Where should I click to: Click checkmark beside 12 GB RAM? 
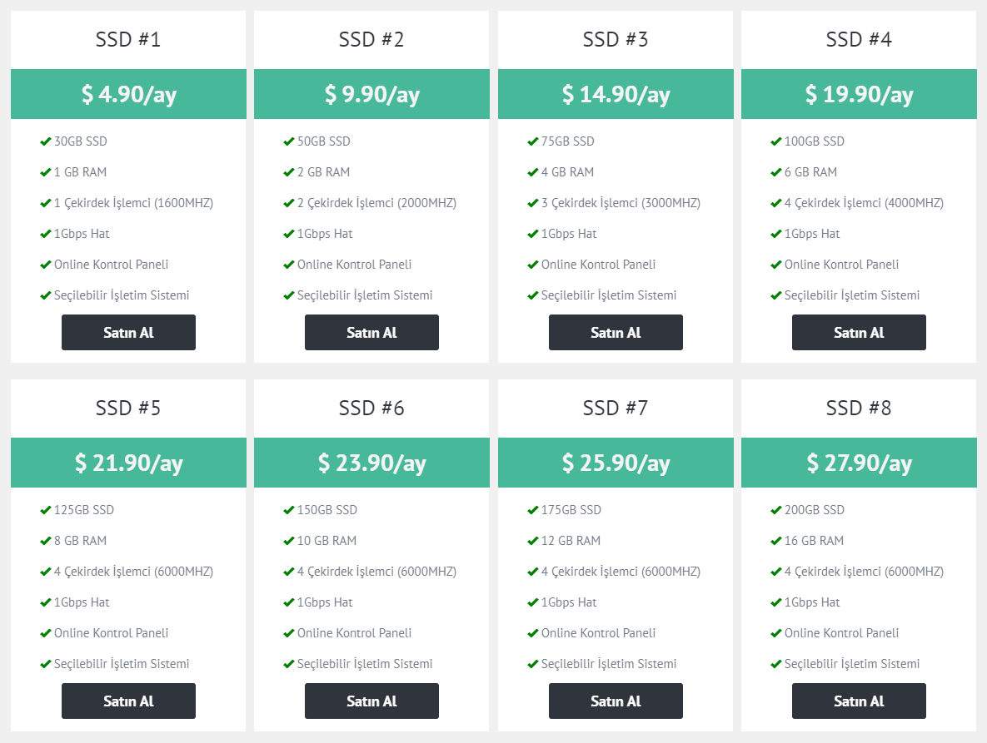click(532, 541)
